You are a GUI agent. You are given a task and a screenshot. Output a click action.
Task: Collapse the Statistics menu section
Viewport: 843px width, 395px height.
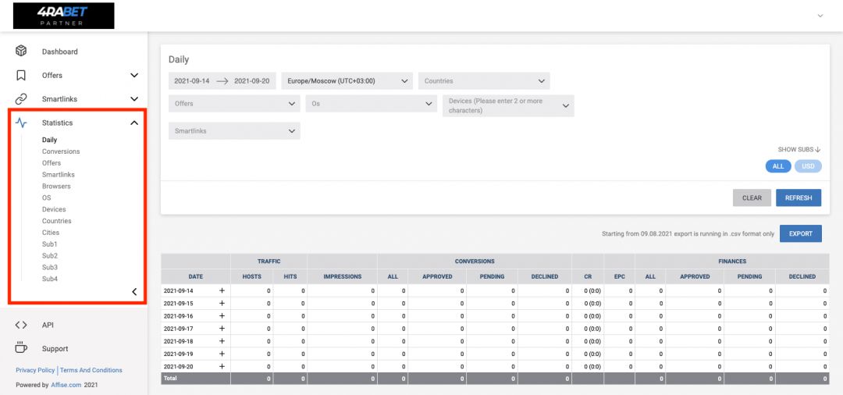point(134,123)
